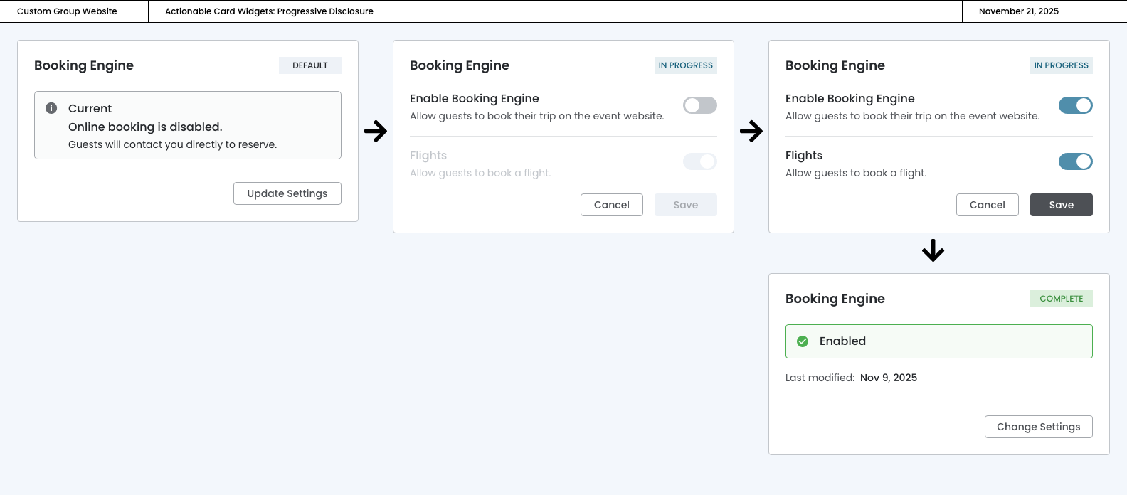This screenshot has height=495, width=1127.
Task: Click the right arrow between the In Progress cards
Action: [751, 131]
